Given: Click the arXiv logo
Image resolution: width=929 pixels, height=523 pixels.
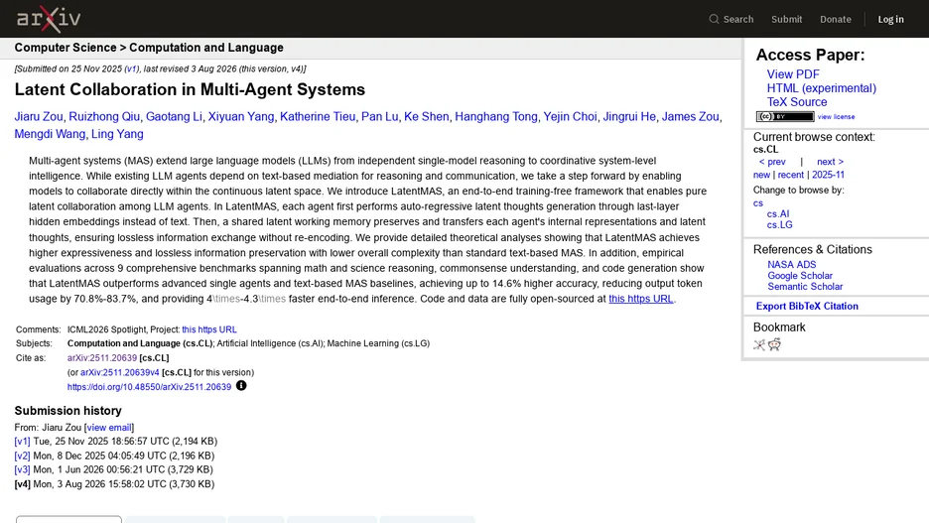Looking at the screenshot, I should click(49, 19).
